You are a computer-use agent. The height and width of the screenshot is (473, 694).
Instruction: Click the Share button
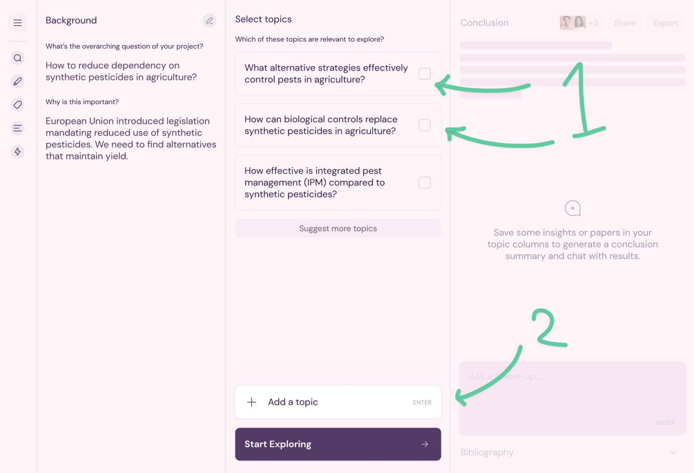[625, 23]
